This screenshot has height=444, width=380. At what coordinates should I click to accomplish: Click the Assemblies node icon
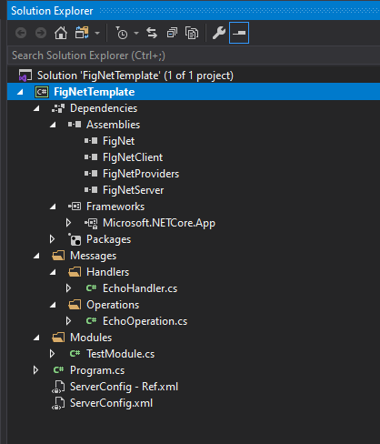[75, 125]
